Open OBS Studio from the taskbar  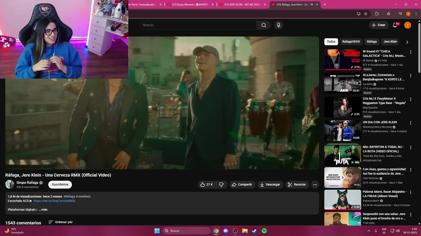point(235,231)
